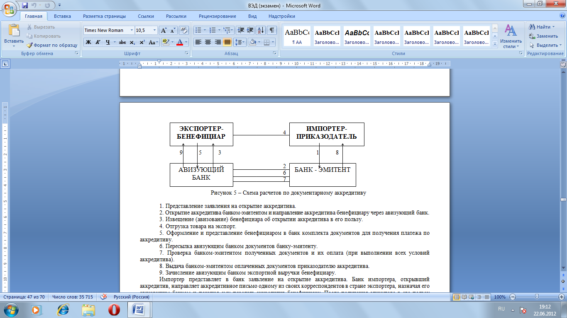This screenshot has height=318, width=567.
Task: Click the page count status Страница: 47 из 70
Action: [24, 297]
